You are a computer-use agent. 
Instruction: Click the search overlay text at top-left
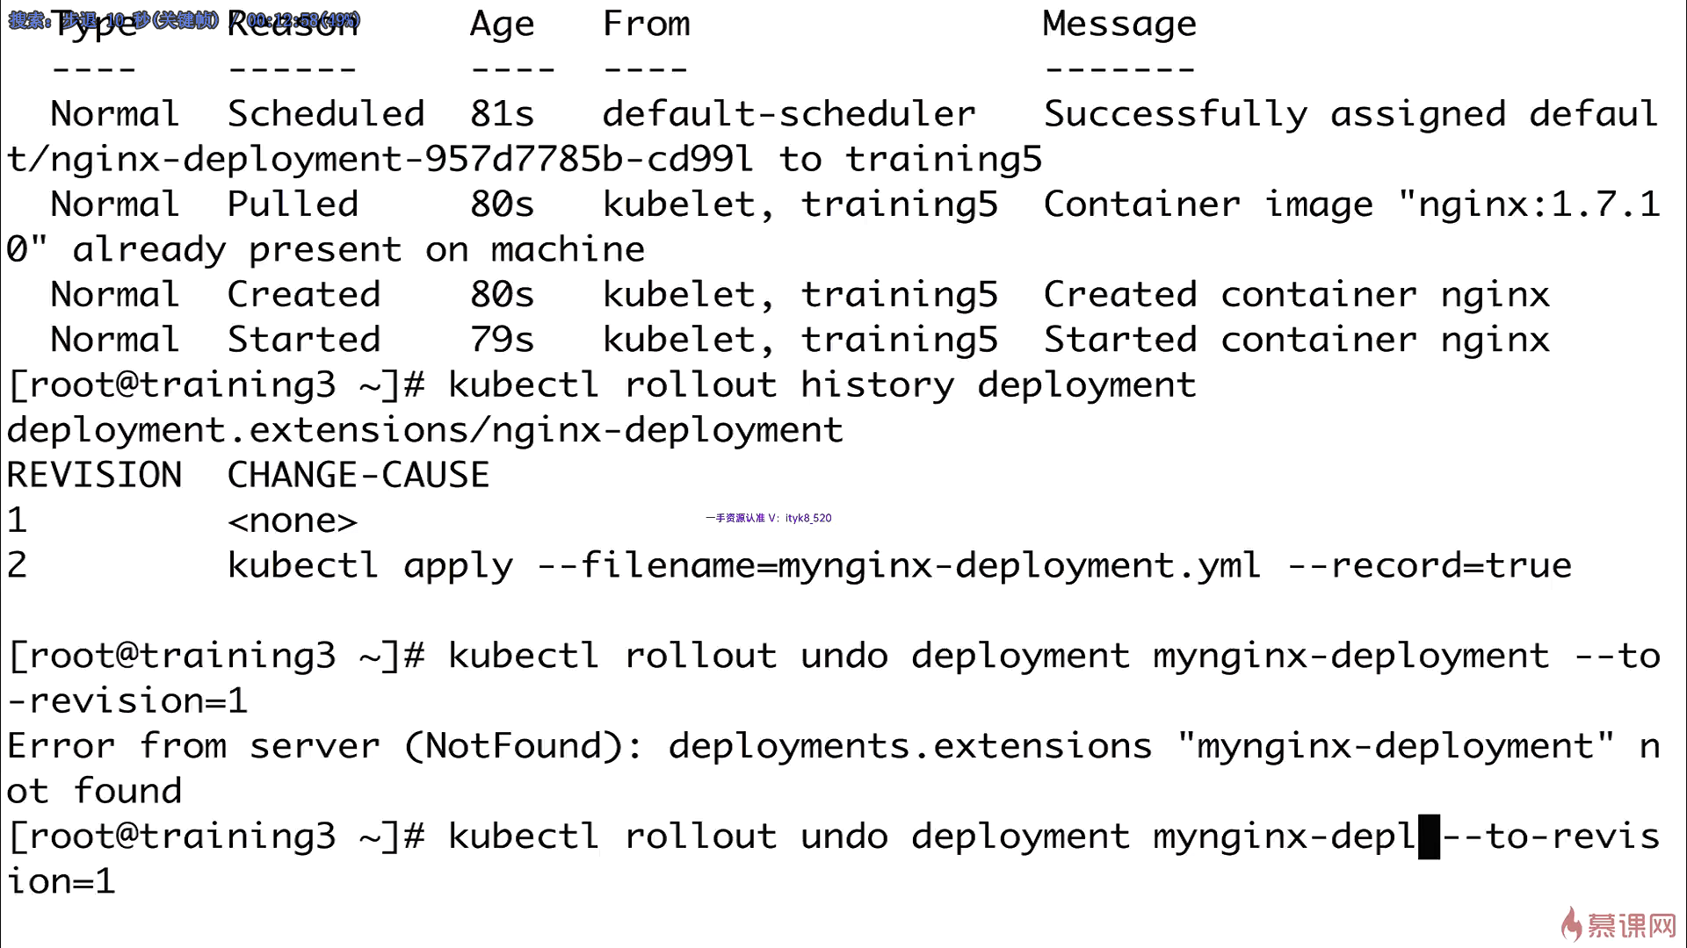click(x=185, y=19)
